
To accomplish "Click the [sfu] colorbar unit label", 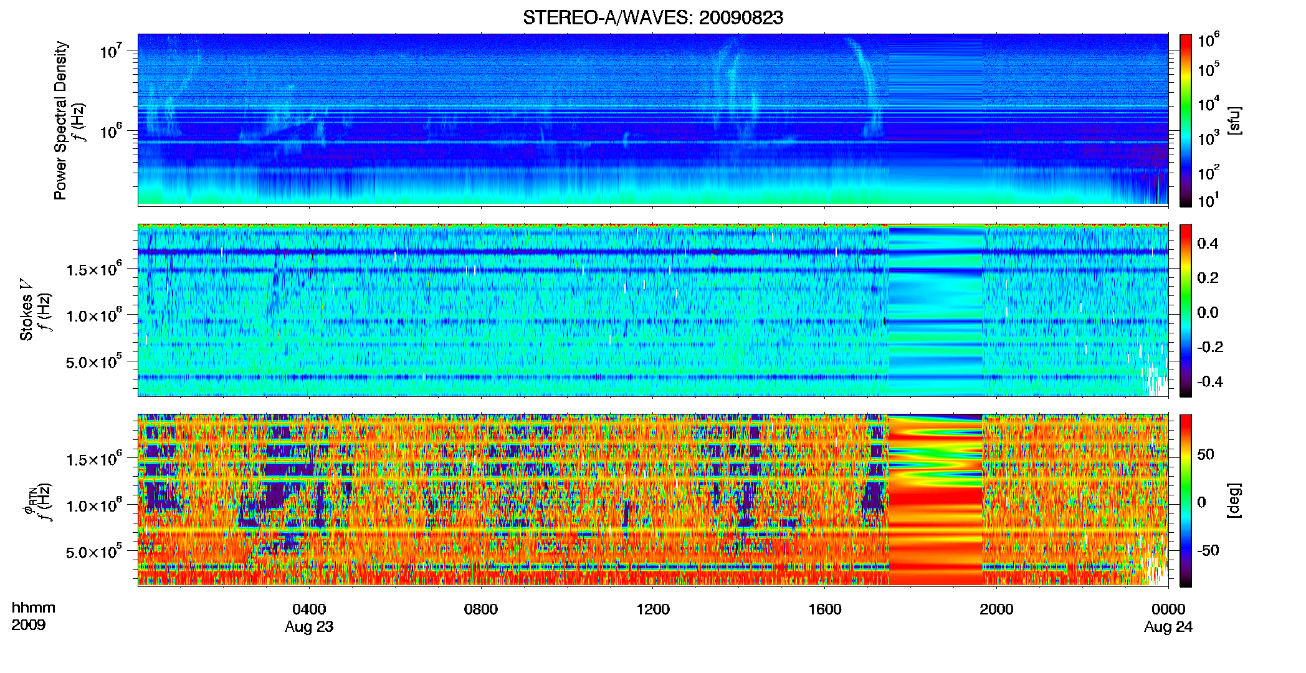I will pyautogui.click(x=1234, y=120).
